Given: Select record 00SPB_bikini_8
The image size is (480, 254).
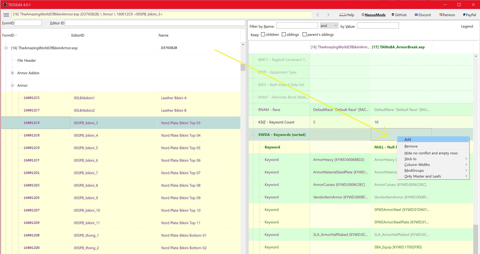Looking at the screenshot, I should coord(86,185).
